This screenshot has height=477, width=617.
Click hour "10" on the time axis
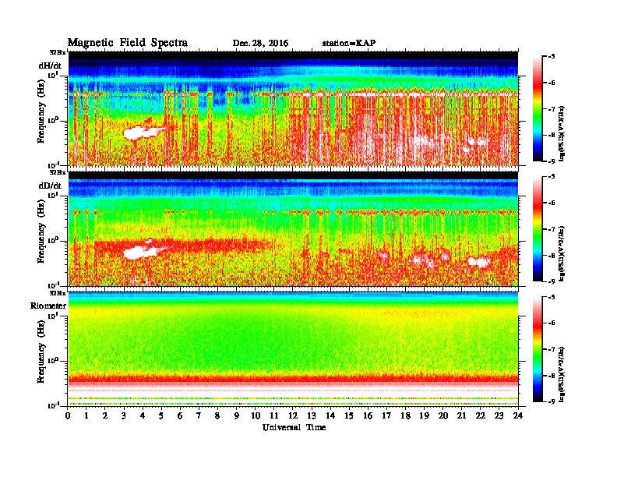256,416
